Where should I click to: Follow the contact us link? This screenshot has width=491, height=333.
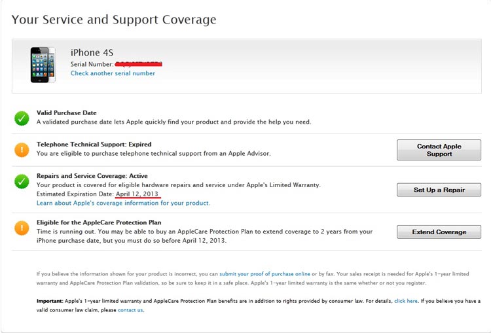click(x=130, y=310)
